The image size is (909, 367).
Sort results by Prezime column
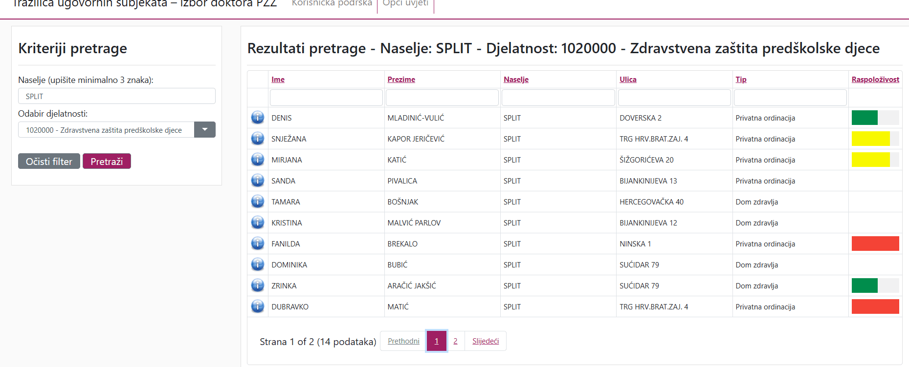(x=401, y=80)
